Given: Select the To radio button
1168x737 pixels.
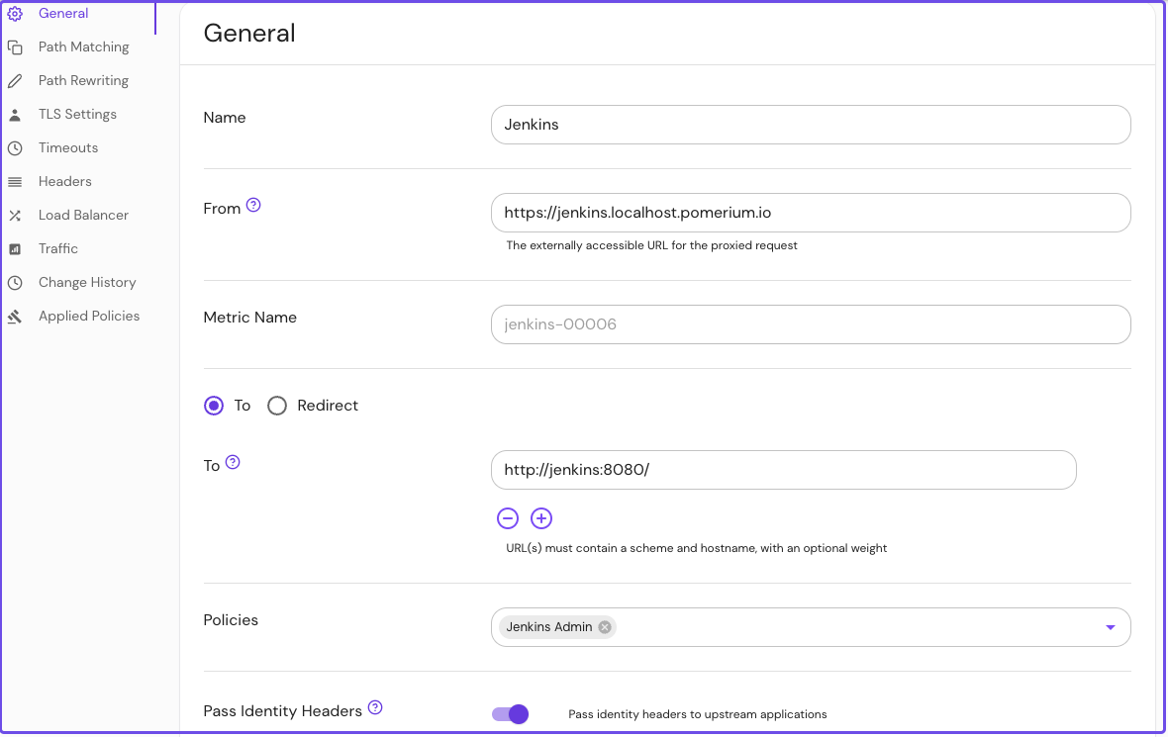Looking at the screenshot, I should [214, 406].
